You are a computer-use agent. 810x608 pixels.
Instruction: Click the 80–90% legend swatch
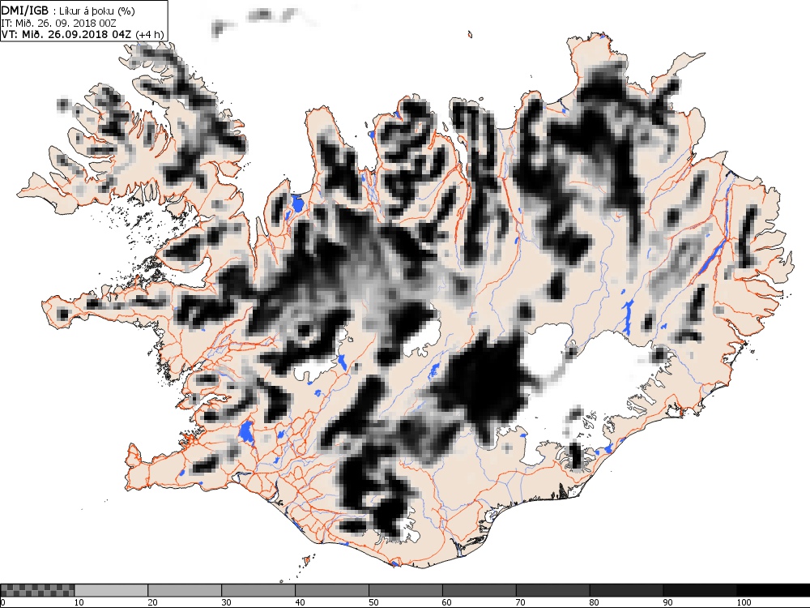[626, 590]
